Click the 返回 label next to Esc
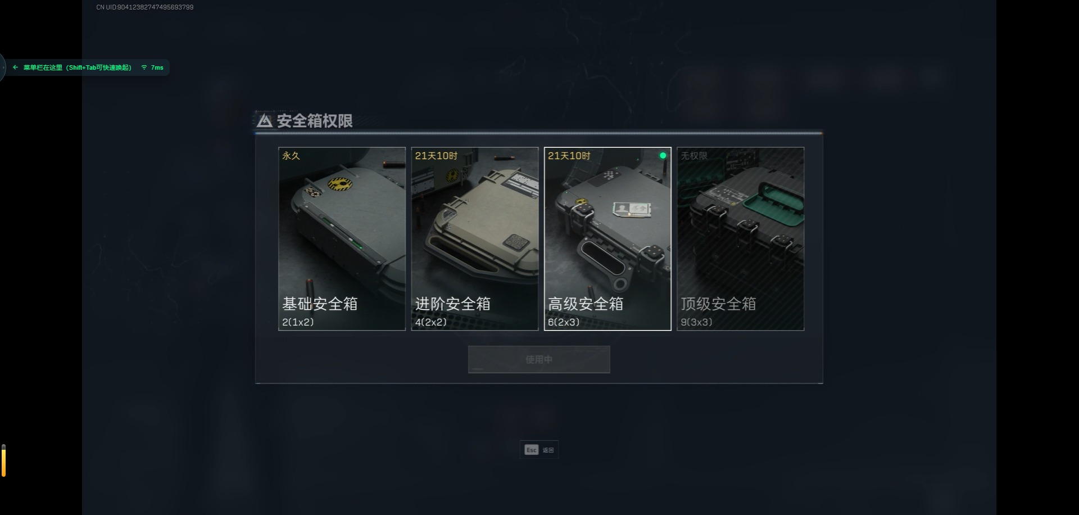1079x515 pixels. pyautogui.click(x=548, y=450)
